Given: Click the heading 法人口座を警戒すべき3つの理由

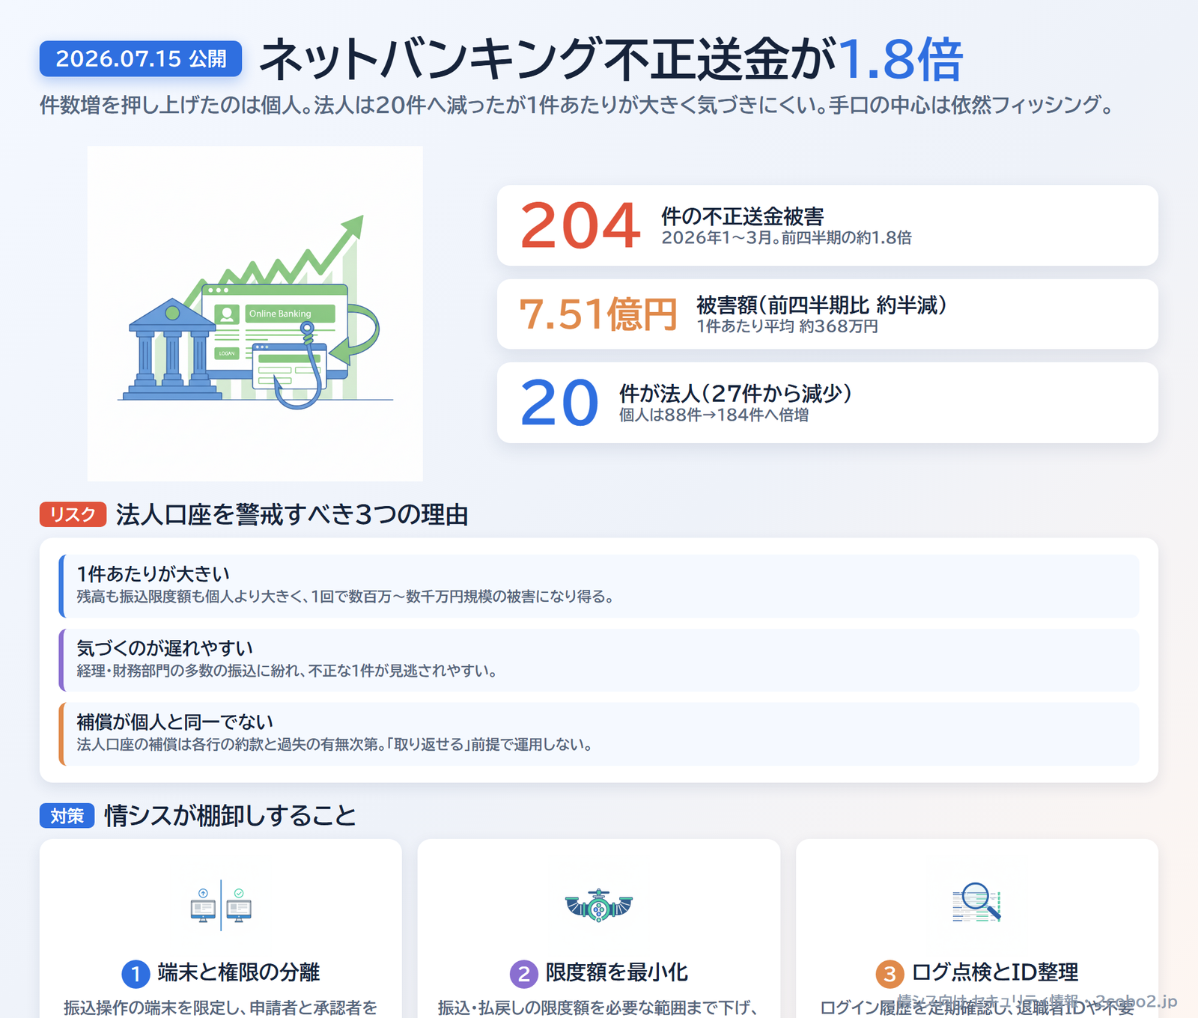Looking at the screenshot, I should point(292,514).
